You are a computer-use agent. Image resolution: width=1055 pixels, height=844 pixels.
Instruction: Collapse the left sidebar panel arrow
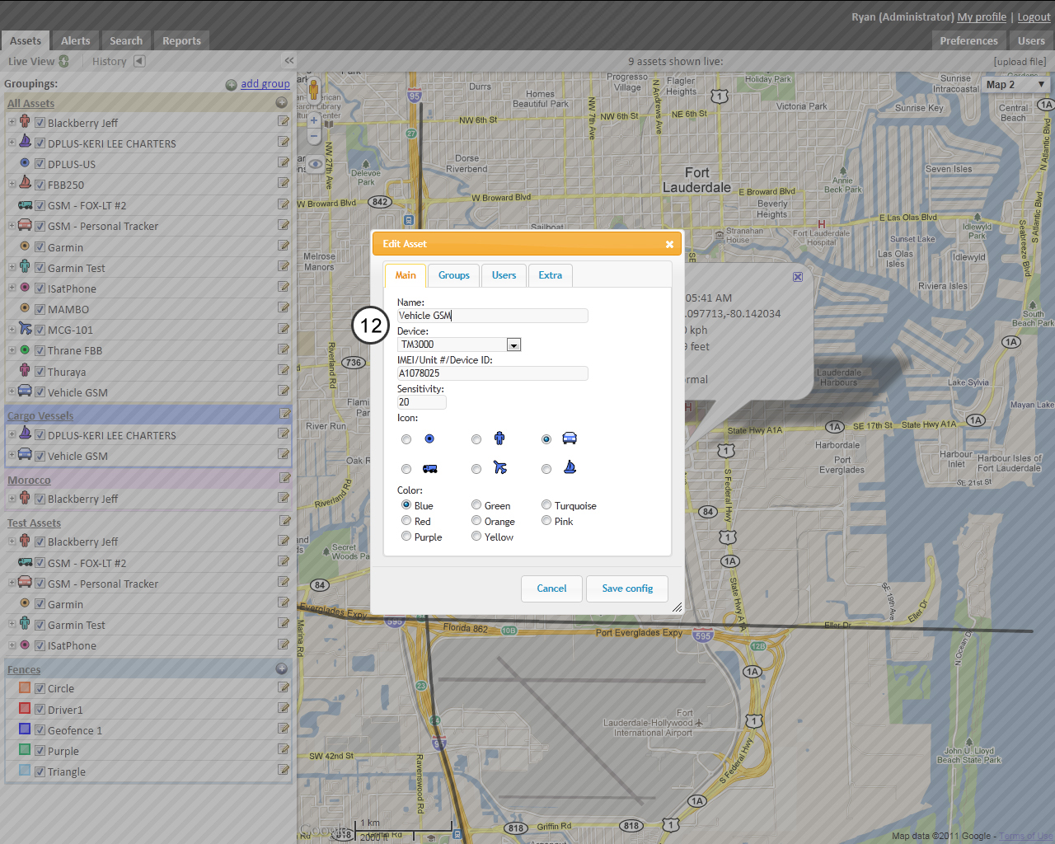[288, 61]
